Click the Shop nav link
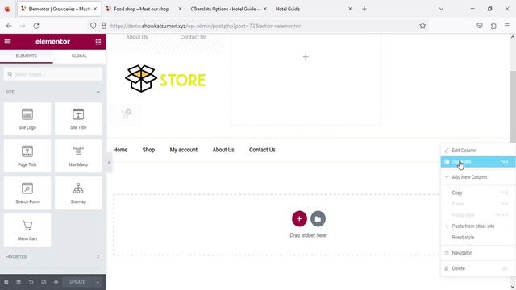The image size is (516, 290). click(148, 150)
